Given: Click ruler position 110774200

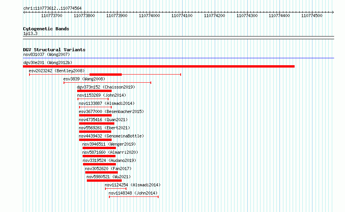Looking at the screenshot, I should (x=214, y=16).
